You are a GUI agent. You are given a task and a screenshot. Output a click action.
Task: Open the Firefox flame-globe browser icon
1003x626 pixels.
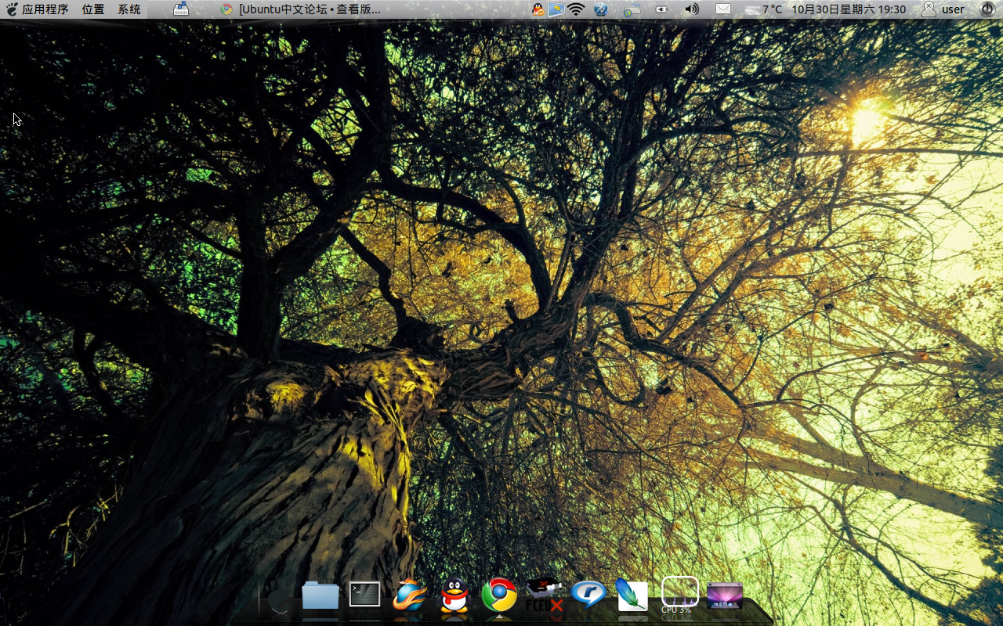click(410, 595)
